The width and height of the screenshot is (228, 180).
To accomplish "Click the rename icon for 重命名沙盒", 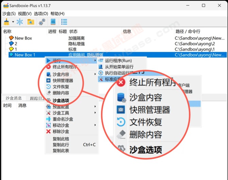I will [48, 119].
